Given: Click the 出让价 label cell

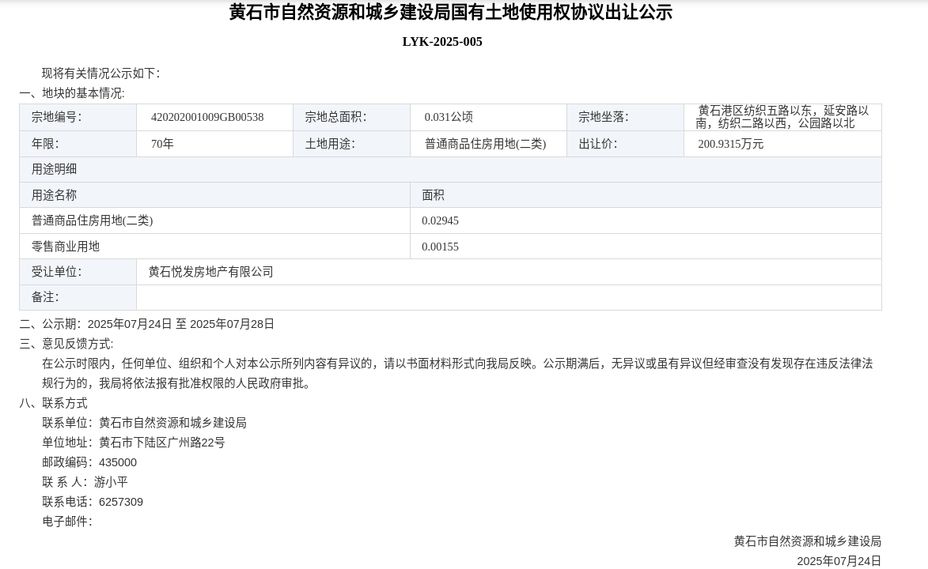Looking at the screenshot, I should point(625,144).
